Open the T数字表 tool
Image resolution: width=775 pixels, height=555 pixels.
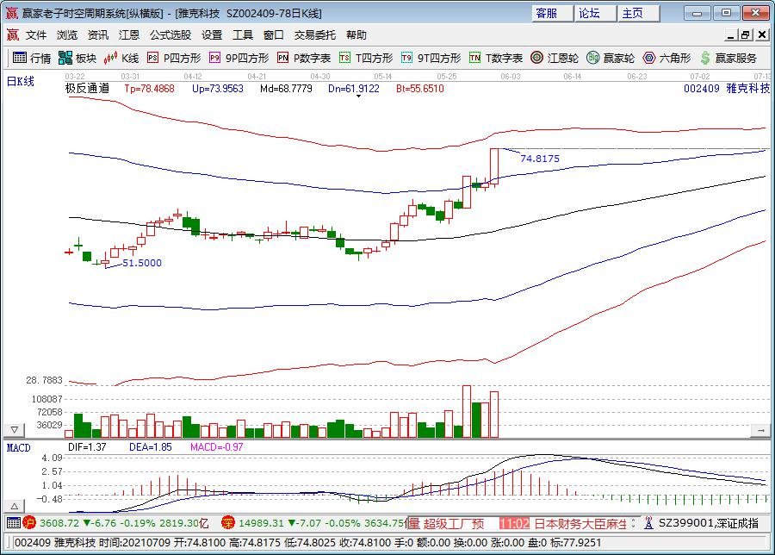[x=496, y=58]
